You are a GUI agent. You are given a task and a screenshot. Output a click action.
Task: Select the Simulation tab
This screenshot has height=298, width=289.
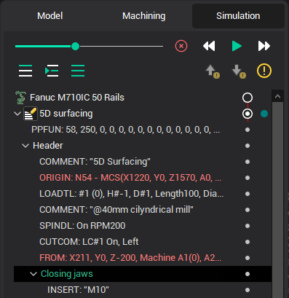pos(238,16)
